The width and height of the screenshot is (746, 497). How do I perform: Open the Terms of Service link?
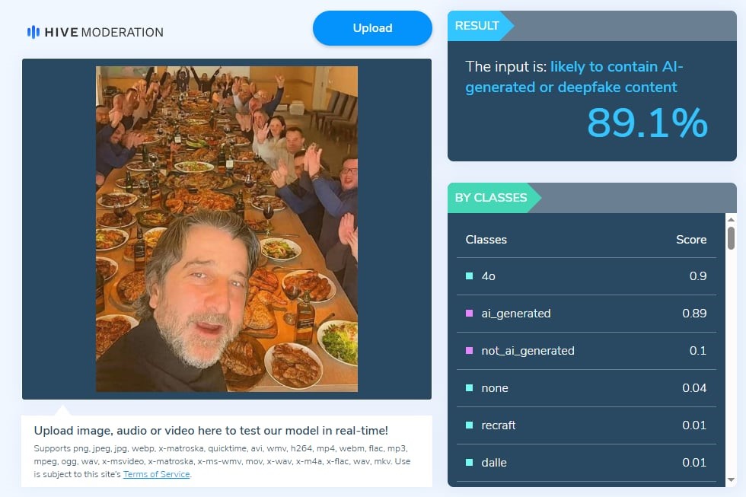(157, 474)
